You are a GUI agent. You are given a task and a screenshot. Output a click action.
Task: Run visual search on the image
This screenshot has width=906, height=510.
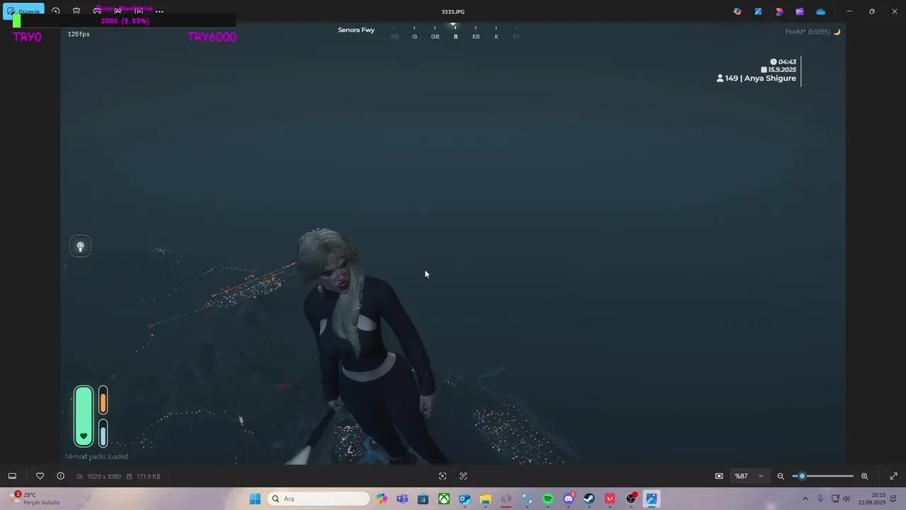[442, 476]
